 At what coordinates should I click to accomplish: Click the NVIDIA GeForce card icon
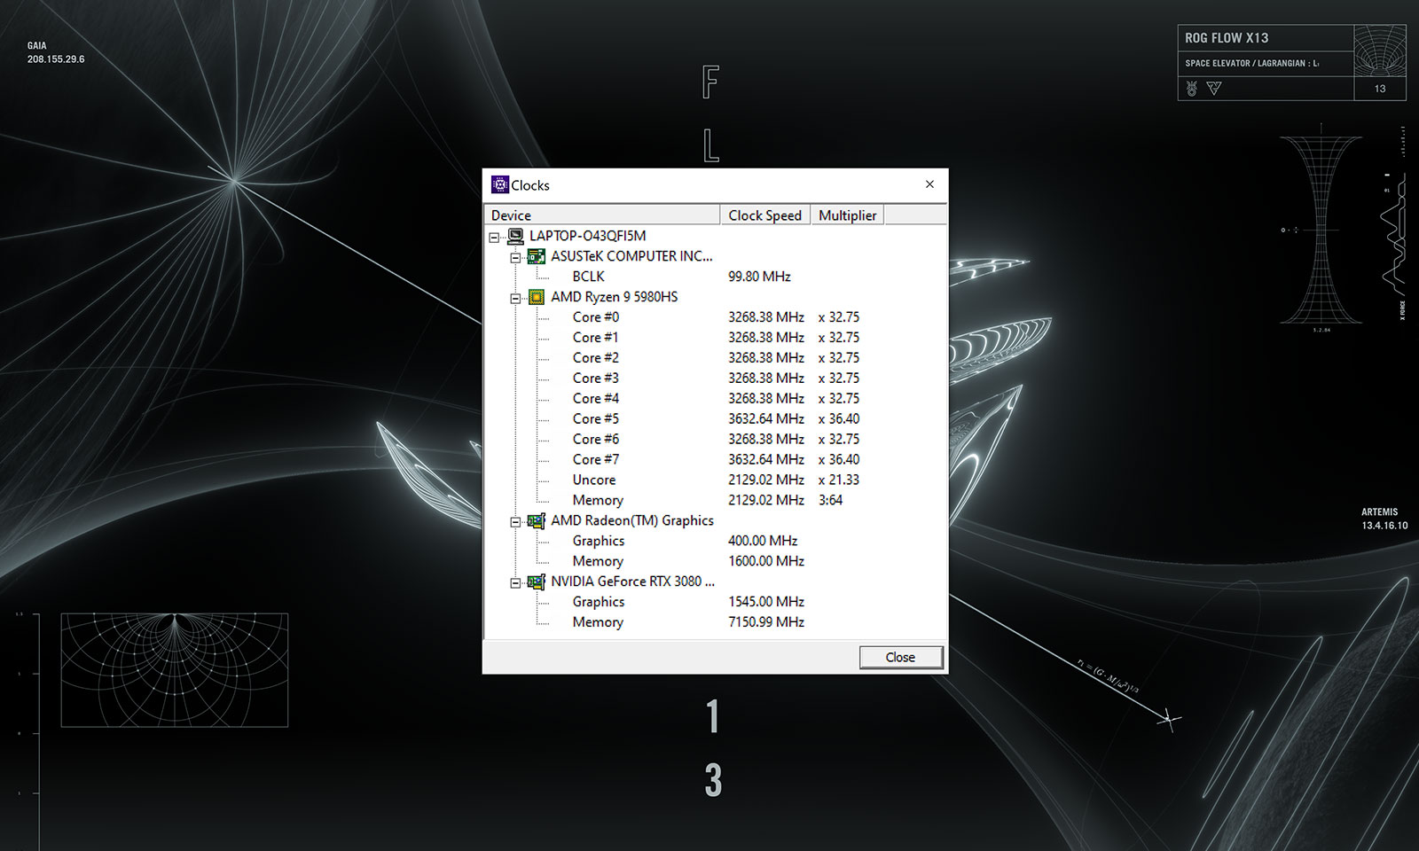537,582
